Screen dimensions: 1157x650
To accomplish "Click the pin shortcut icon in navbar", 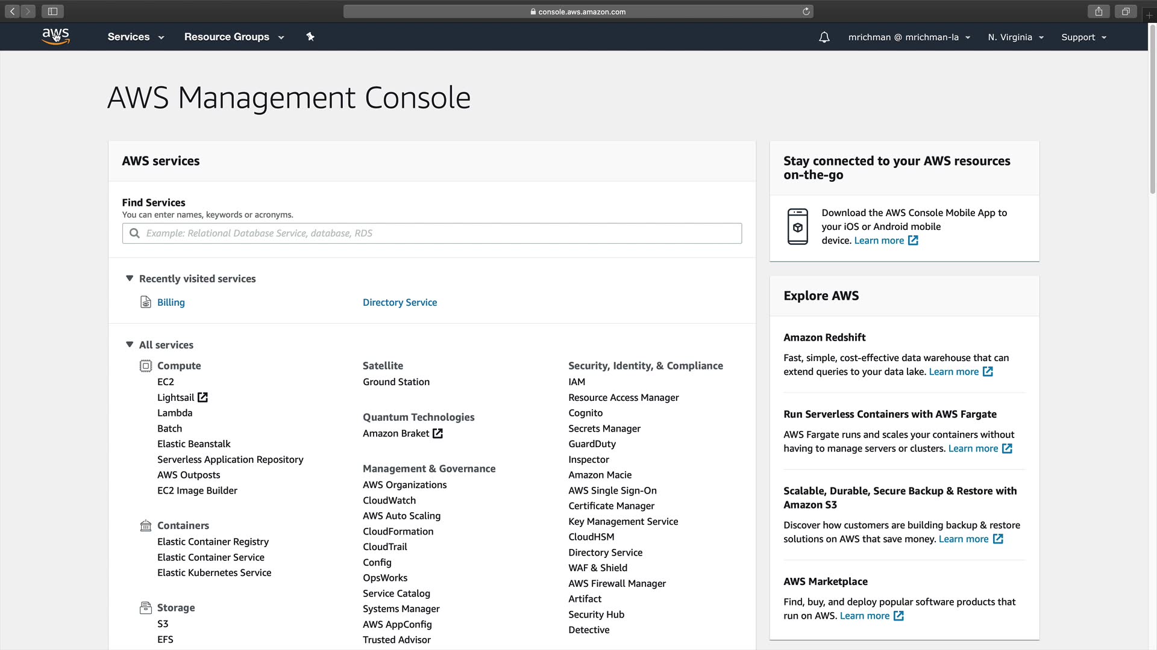I will (x=310, y=37).
